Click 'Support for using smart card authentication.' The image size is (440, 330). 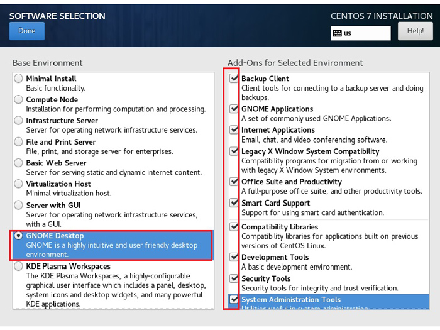(x=312, y=212)
